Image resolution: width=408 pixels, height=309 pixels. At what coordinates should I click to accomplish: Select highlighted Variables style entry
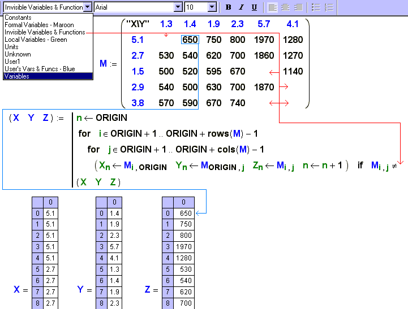48,76
